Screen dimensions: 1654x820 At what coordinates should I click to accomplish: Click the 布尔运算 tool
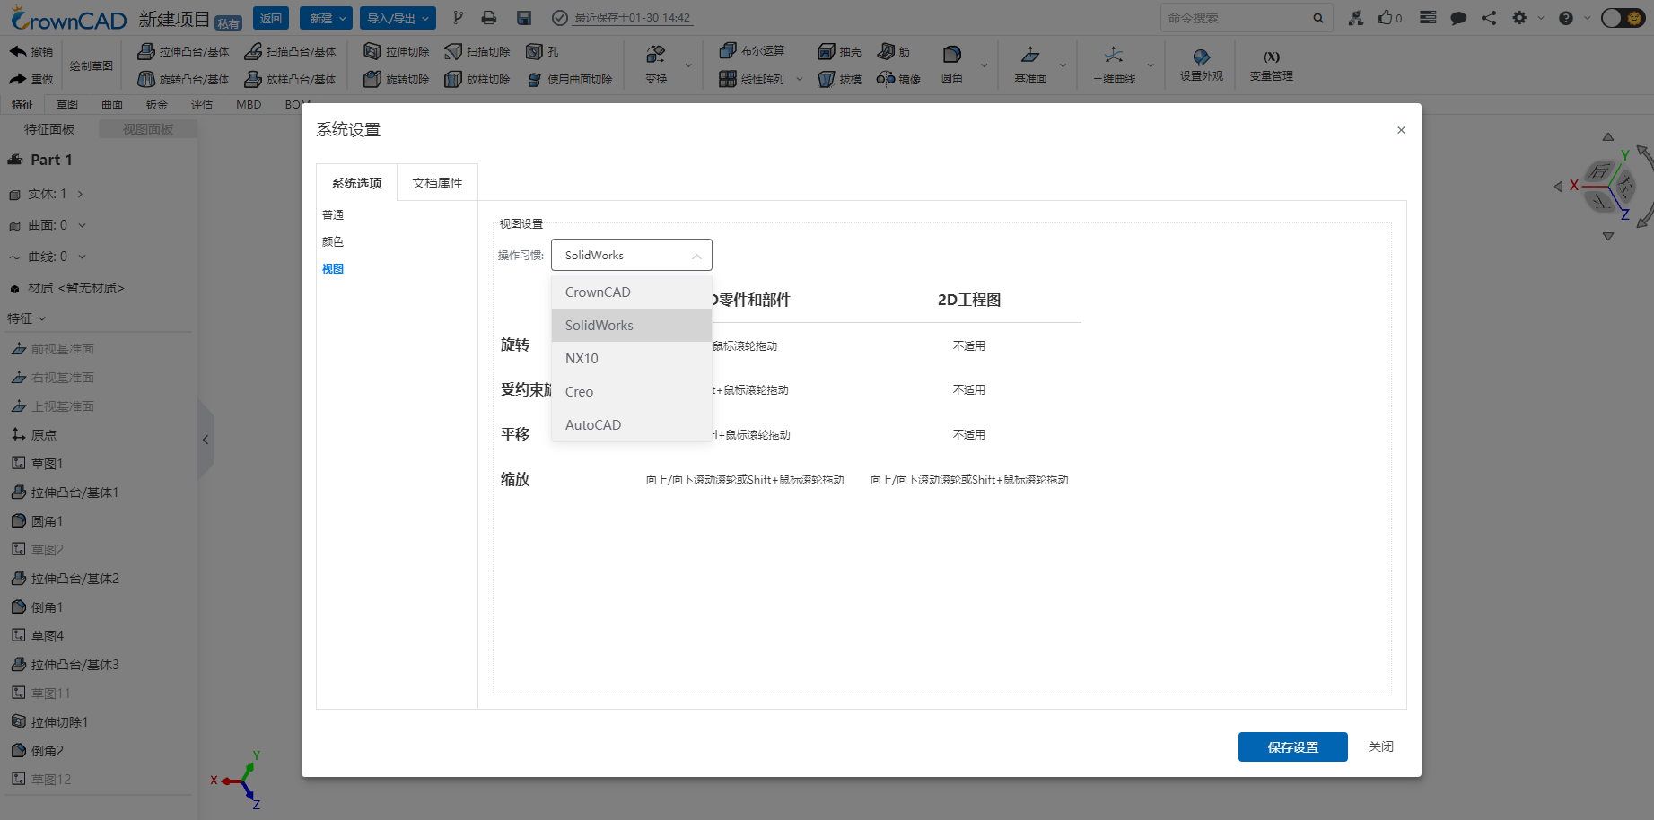click(x=752, y=51)
